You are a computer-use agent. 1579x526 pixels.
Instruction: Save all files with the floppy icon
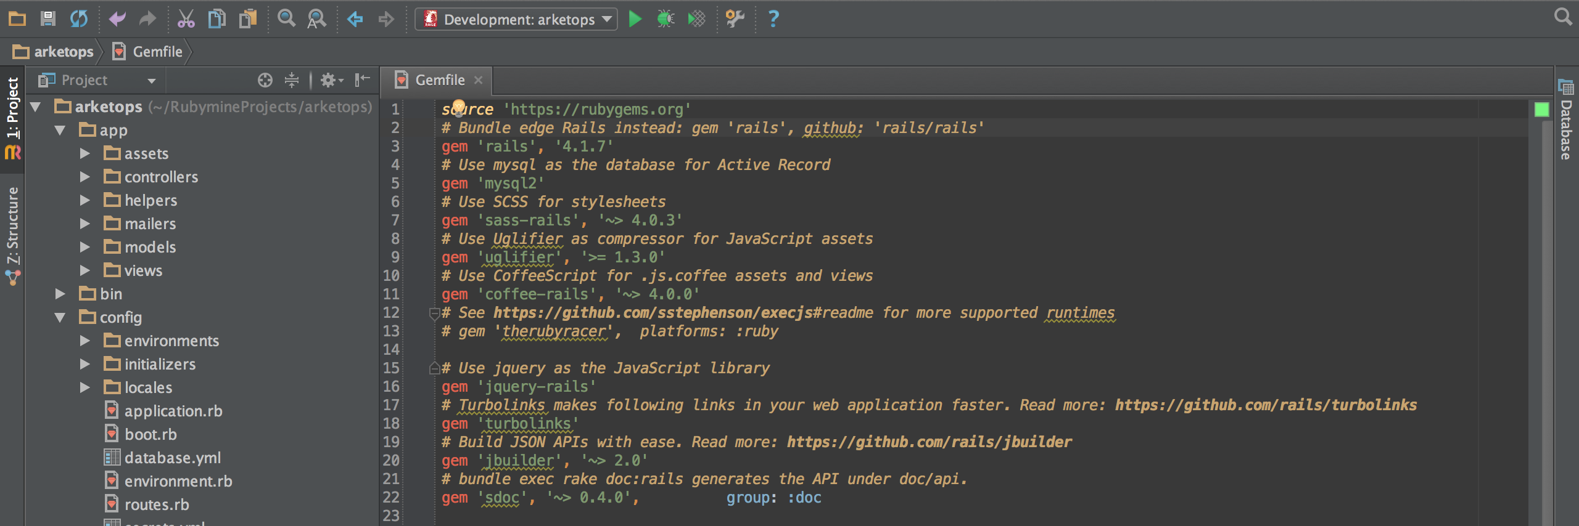coord(48,19)
